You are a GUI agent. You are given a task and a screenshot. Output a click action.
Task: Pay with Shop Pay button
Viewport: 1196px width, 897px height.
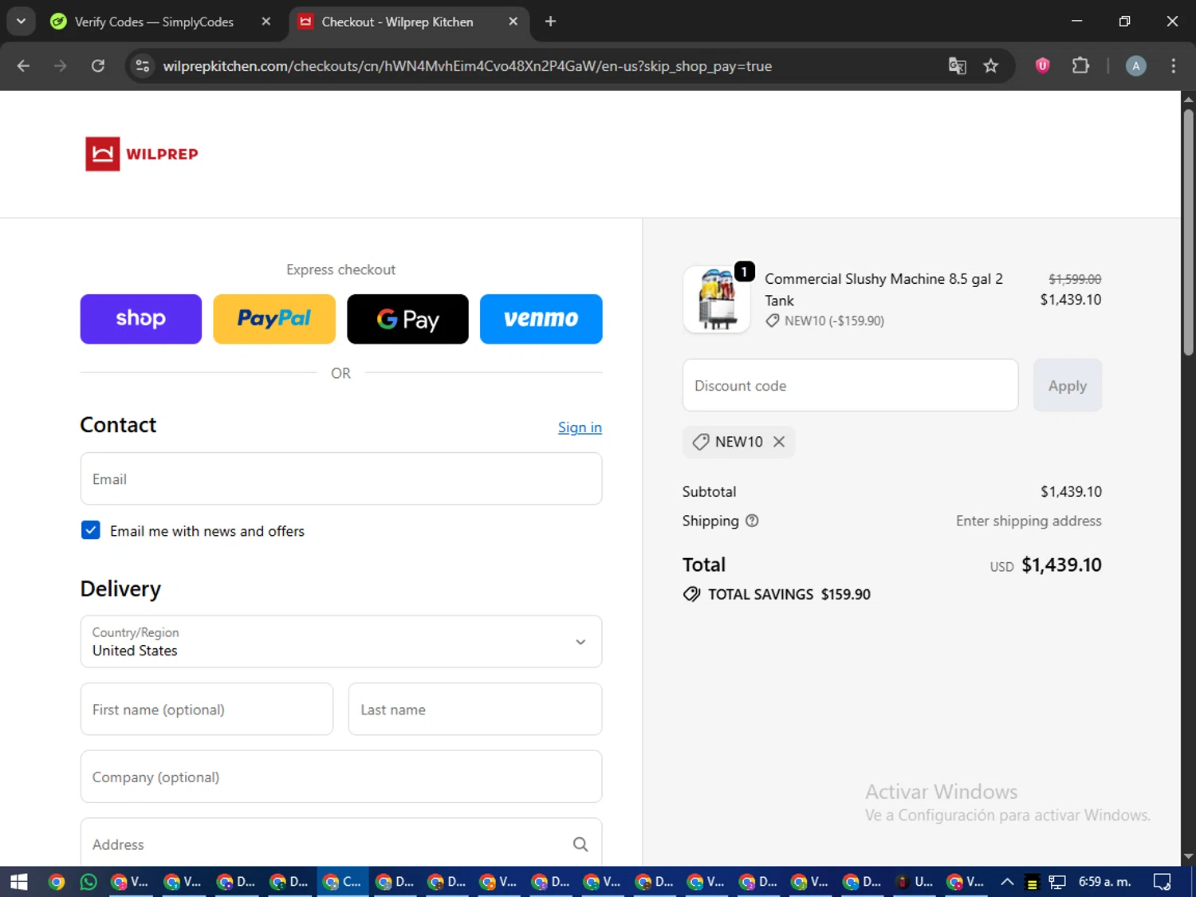pos(141,319)
